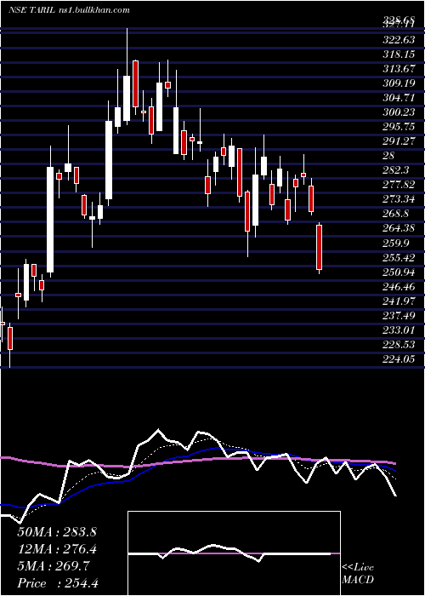Click the 264.38 price label
425x596 pixels.
[399, 228]
